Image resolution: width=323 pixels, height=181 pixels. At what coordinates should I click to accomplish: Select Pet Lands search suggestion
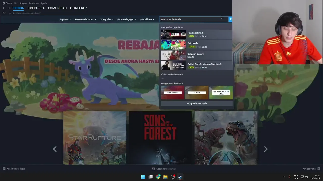pyautogui.click(x=196, y=45)
